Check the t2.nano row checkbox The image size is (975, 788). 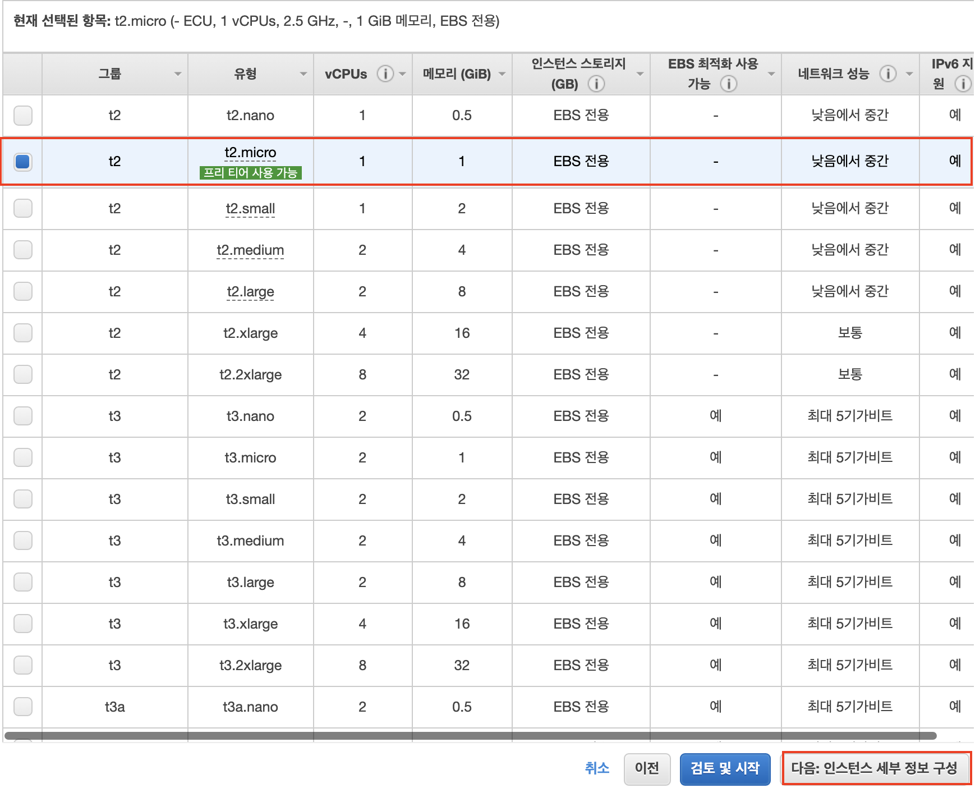pos(23,115)
